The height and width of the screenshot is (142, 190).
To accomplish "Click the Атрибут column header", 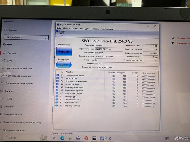I will coord(69,72).
